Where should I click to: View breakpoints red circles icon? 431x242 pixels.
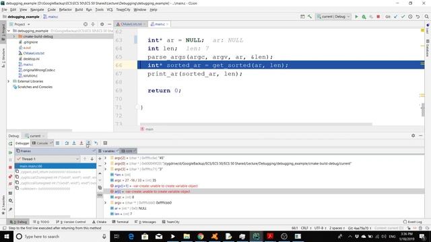coord(11,176)
